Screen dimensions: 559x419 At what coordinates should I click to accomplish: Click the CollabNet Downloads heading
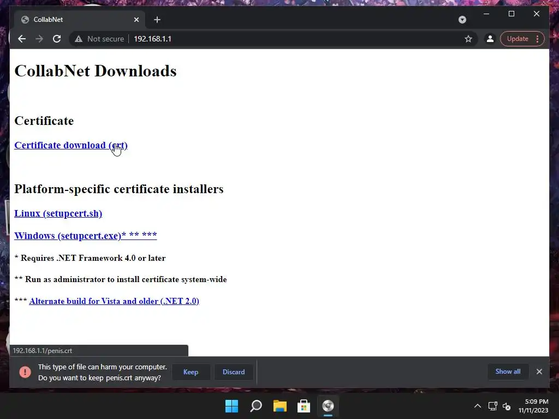click(96, 71)
